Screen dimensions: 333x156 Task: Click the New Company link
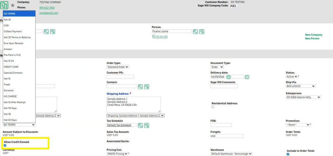(313, 35)
